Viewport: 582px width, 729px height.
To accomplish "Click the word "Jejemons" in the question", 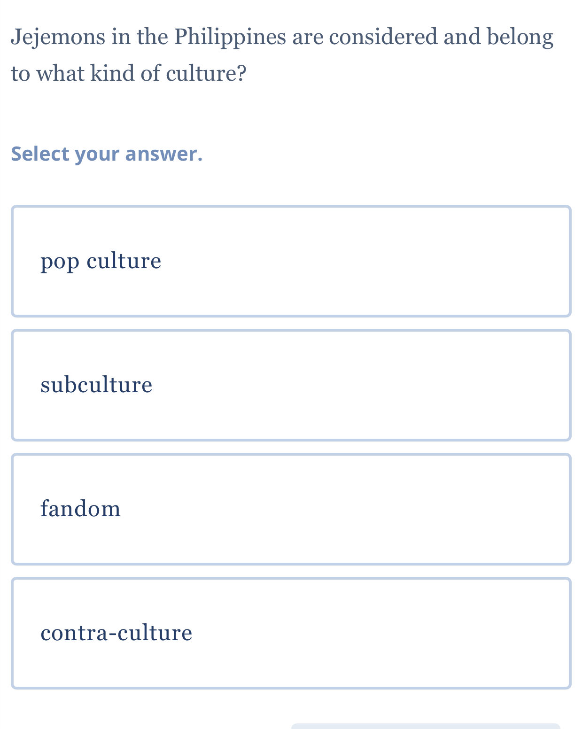I will pyautogui.click(x=58, y=38).
